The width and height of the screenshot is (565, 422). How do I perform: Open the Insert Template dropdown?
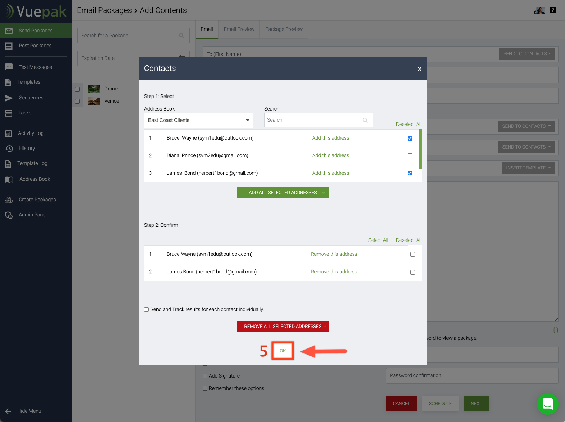(528, 168)
